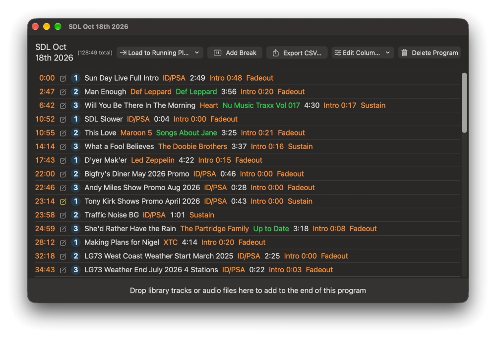The image size is (496, 339).
Task: Expand the Edit Columns dropdown
Action: [363, 53]
